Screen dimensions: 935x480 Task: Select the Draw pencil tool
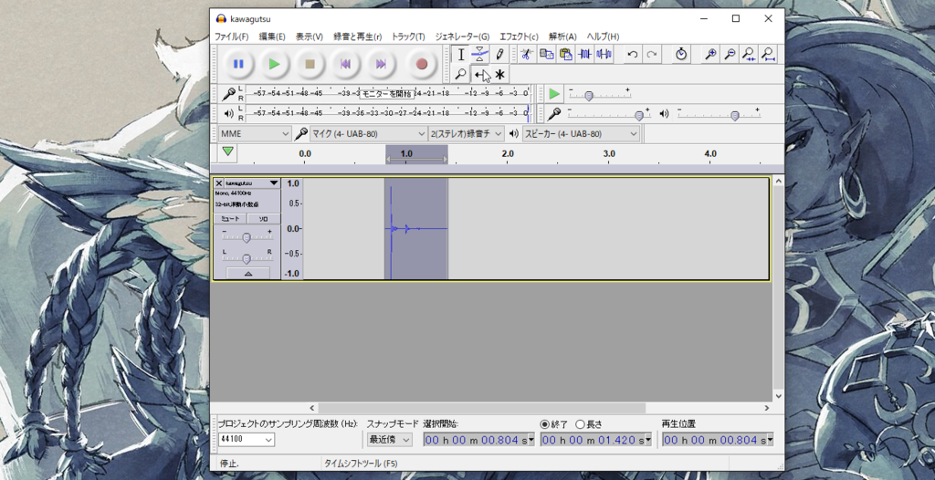pyautogui.click(x=499, y=54)
